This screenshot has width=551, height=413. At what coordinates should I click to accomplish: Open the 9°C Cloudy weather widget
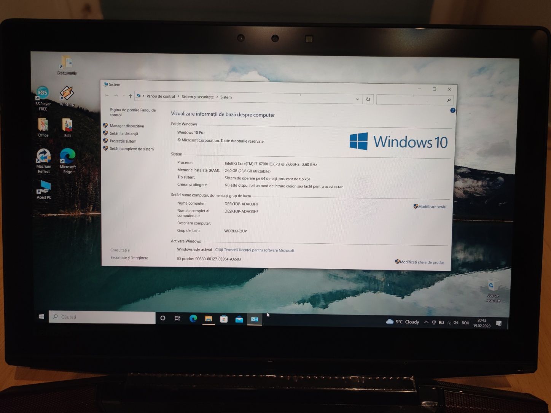pos(403,322)
